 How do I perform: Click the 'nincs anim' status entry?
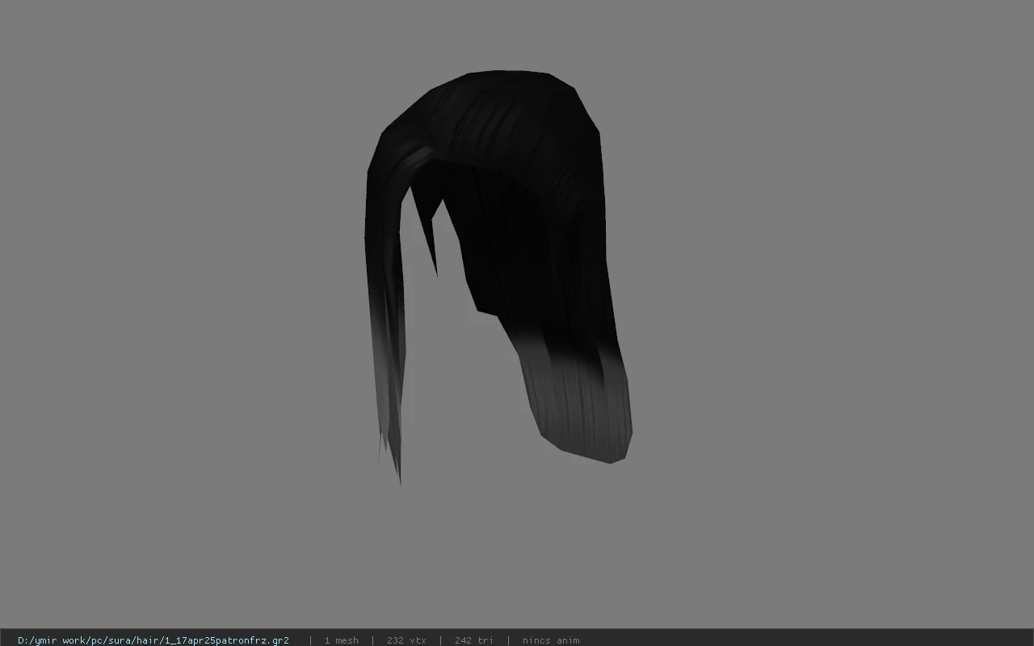551,640
